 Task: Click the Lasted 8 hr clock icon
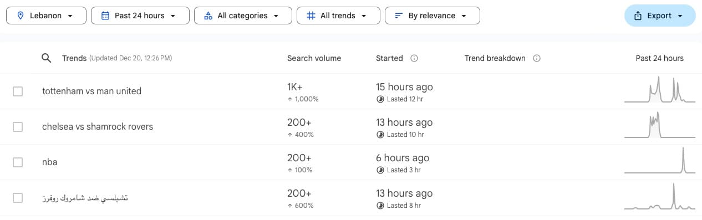pos(380,206)
